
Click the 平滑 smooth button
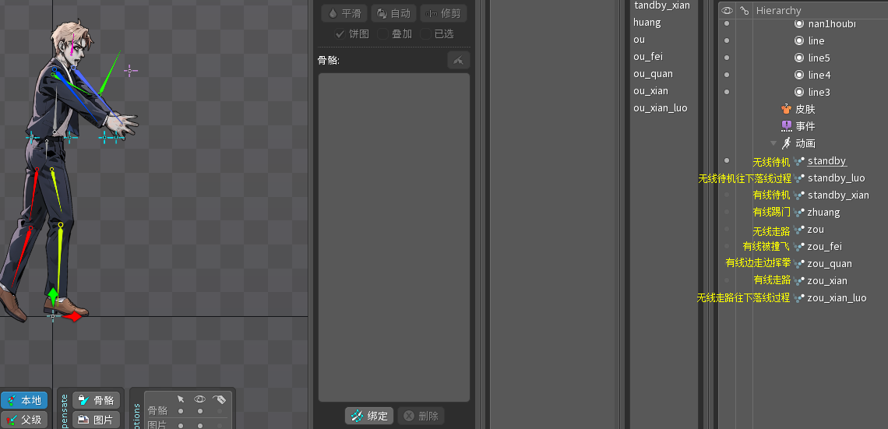point(344,13)
